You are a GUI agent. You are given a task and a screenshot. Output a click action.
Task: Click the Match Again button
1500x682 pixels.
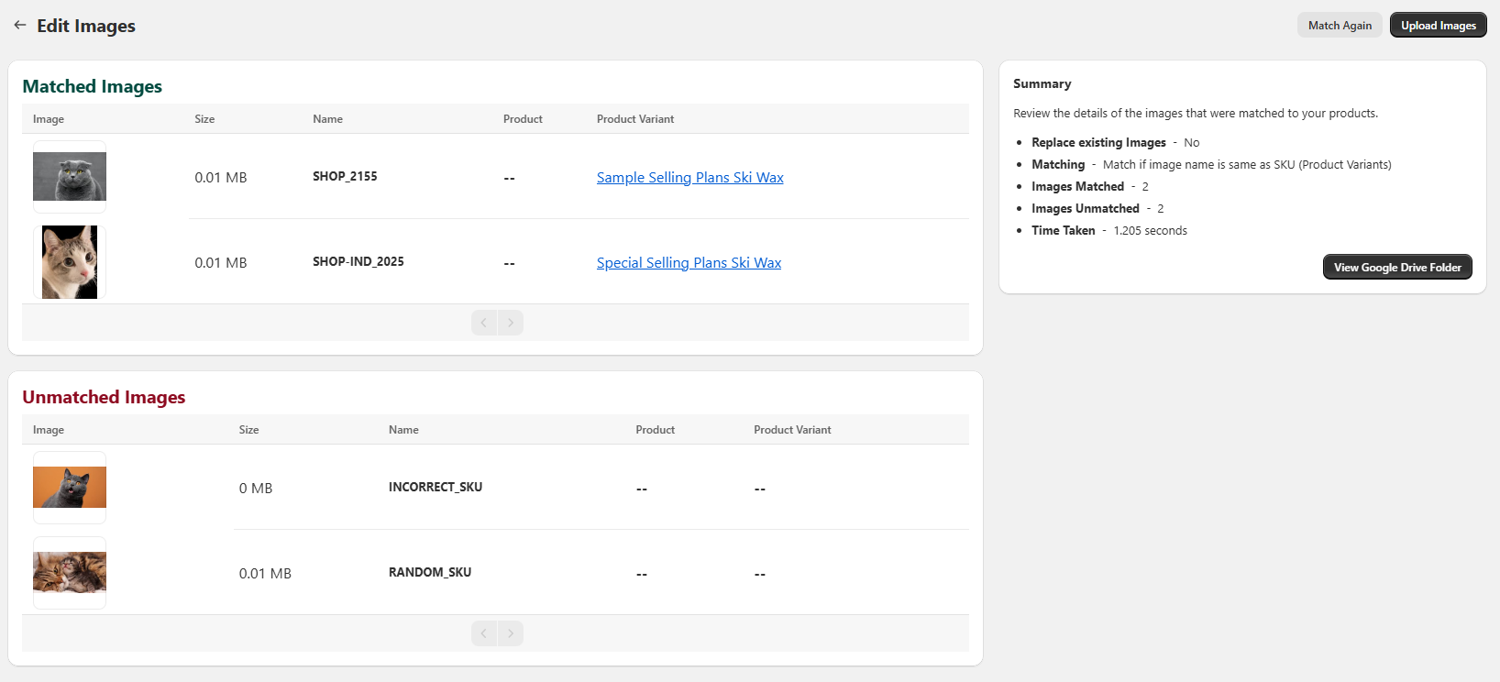tap(1339, 26)
